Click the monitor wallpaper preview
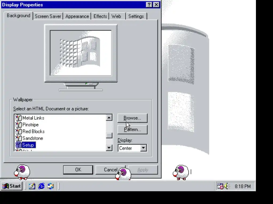 (81, 53)
